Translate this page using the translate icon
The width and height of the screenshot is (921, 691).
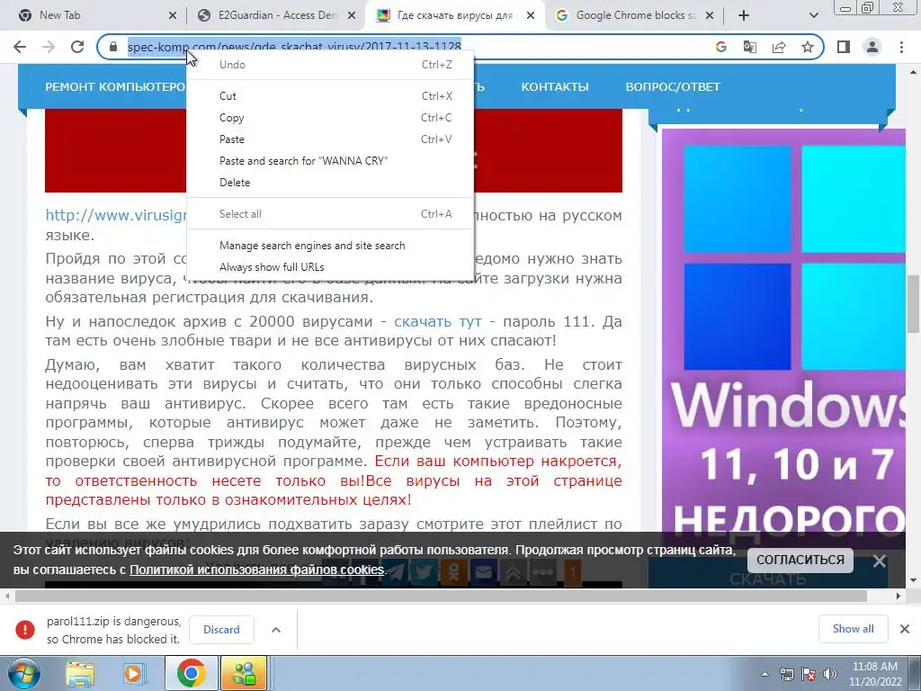[x=750, y=47]
